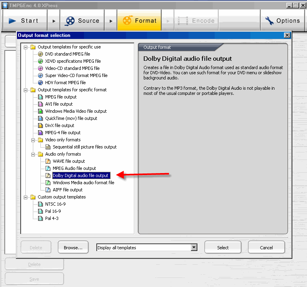Click the Cancel button
This screenshot has width=307, height=287.
tap(266, 248)
